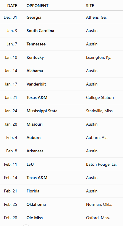This screenshot has height=226, width=123.
Task: Click the Kentucky opponent name
Action: (x=35, y=58)
